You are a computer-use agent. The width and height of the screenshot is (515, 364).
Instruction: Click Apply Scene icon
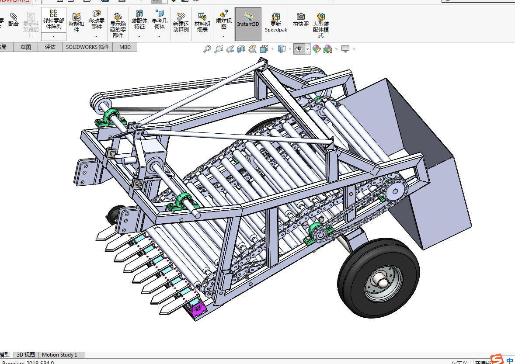pyautogui.click(x=327, y=49)
